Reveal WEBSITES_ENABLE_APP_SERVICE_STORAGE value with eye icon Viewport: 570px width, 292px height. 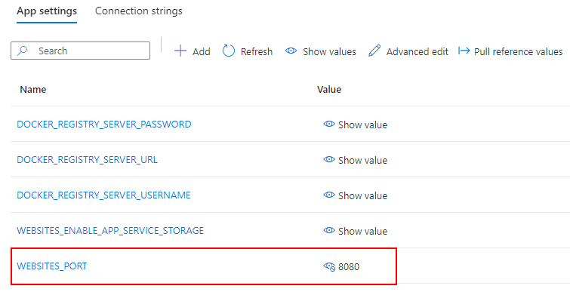(x=329, y=230)
